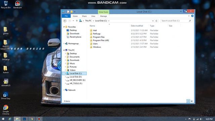
Task: Expand Documents node under This PC
Action: tap(66, 57)
